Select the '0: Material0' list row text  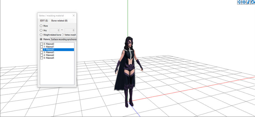[49, 44]
